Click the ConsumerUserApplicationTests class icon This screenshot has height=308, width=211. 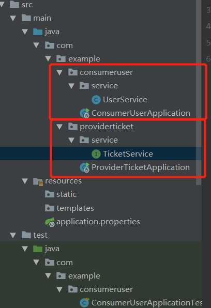click(x=85, y=303)
